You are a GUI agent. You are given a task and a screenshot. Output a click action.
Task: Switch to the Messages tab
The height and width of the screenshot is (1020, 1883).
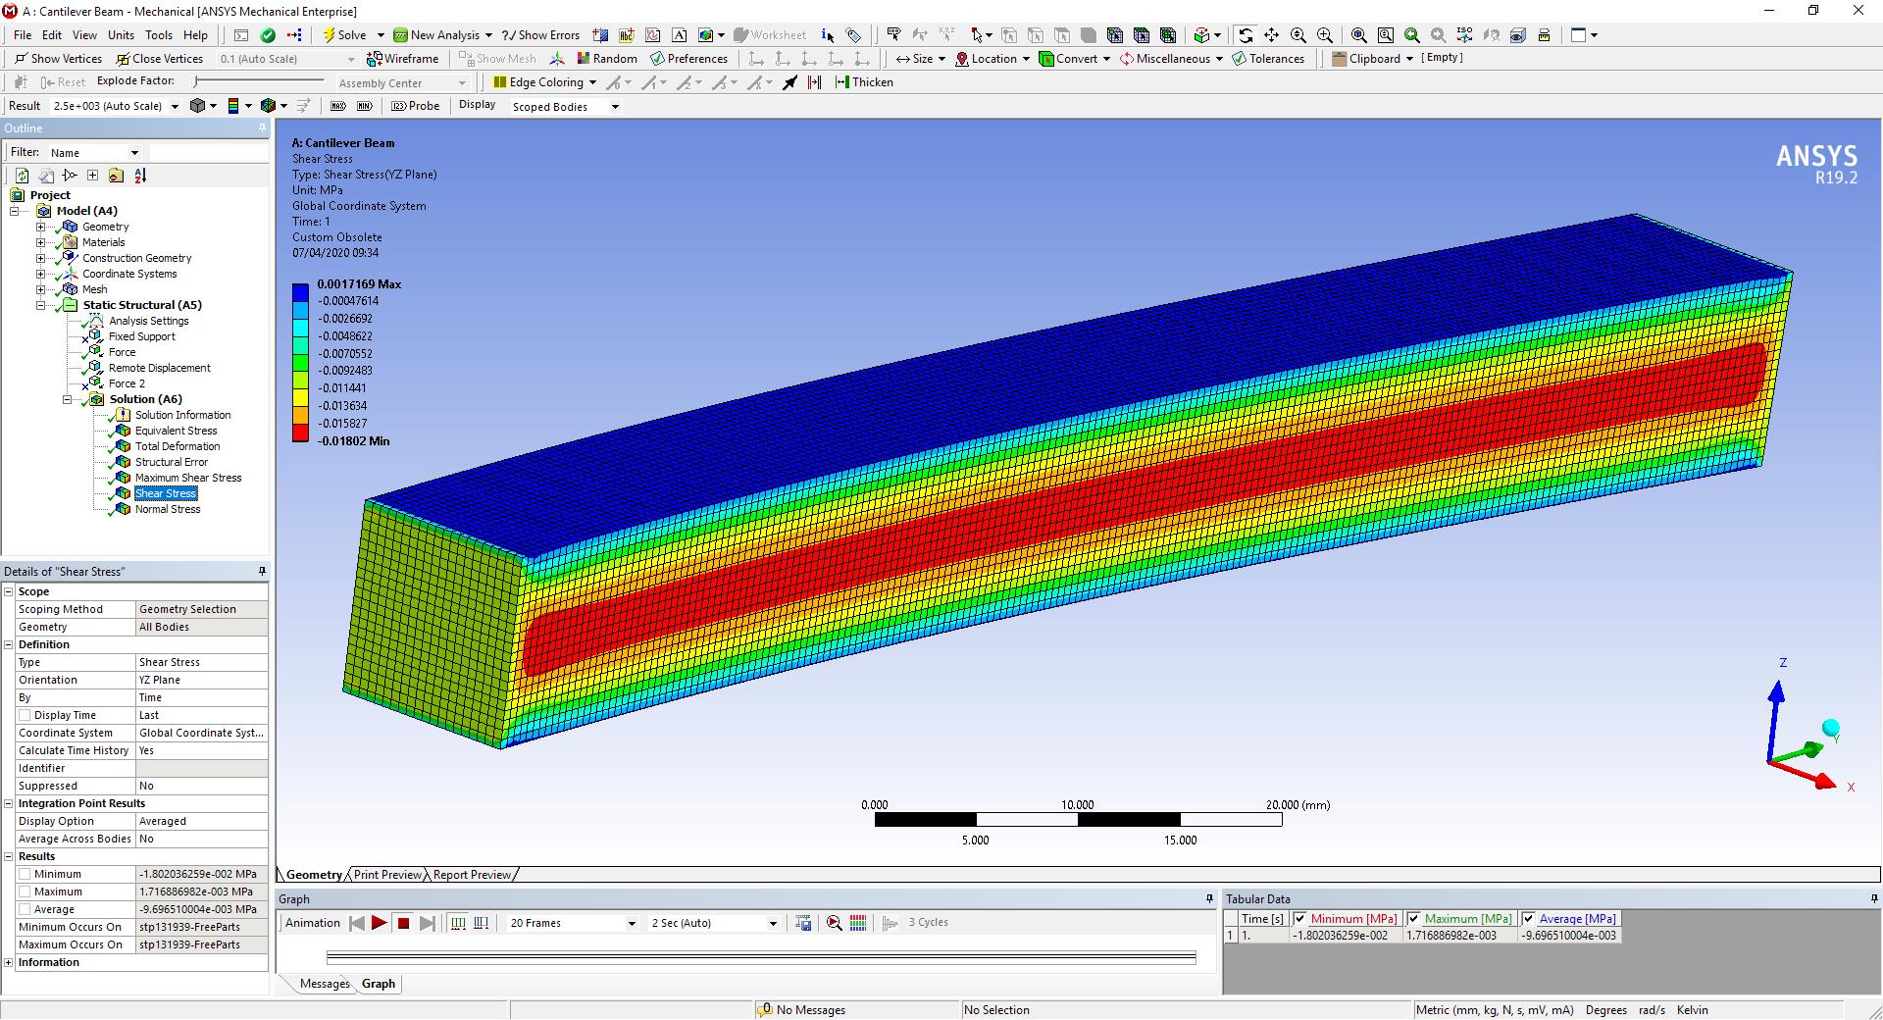click(325, 984)
